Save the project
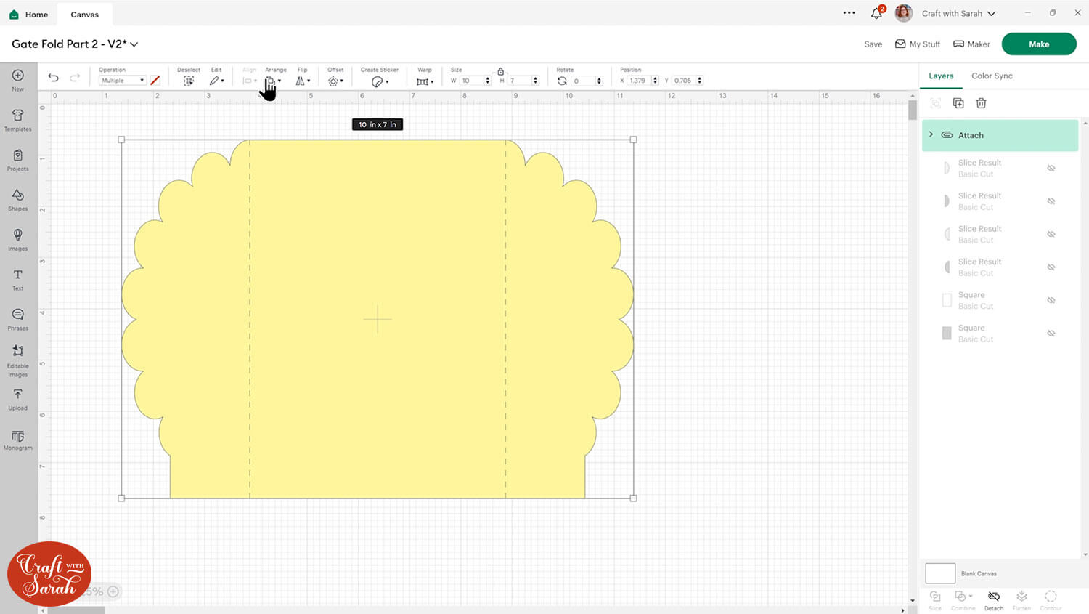Screen dimensions: 1089x614 pos(873,44)
